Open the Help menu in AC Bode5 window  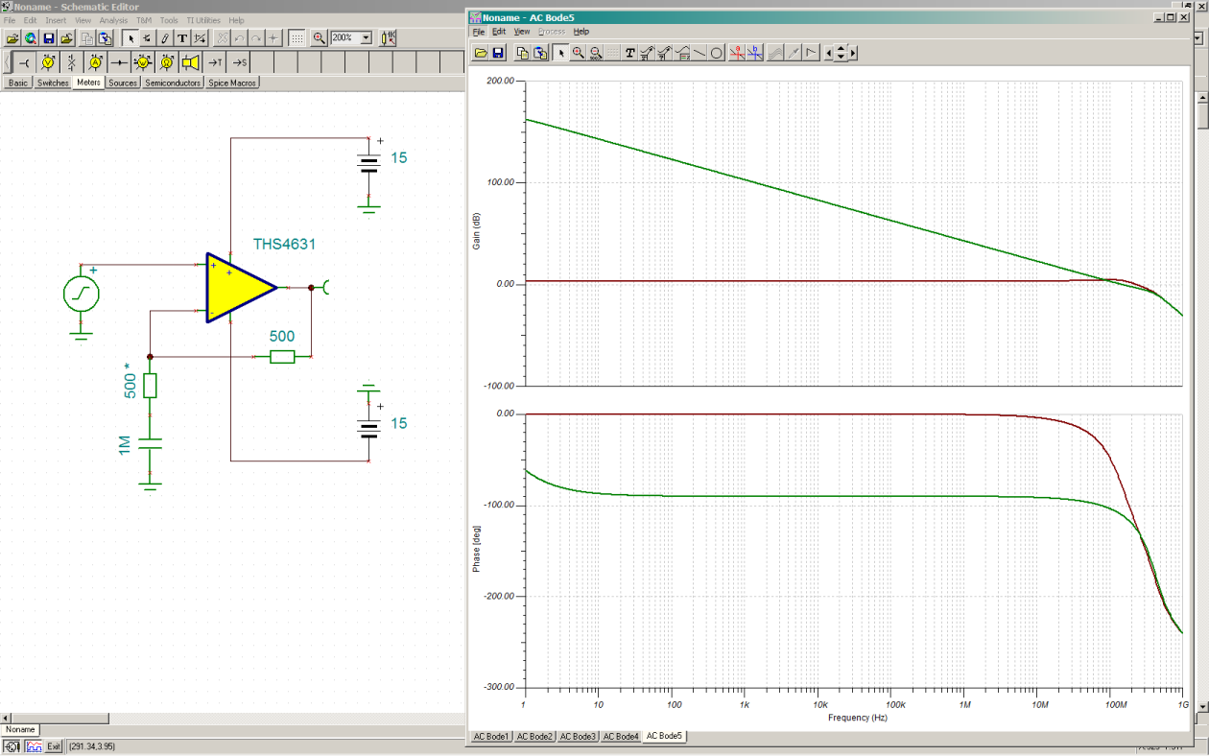[x=581, y=32]
